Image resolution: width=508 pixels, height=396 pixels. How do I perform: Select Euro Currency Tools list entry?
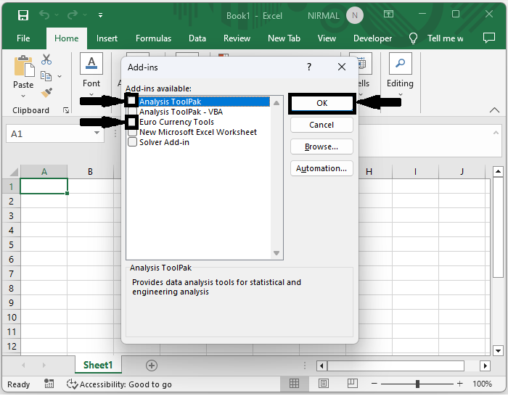pyautogui.click(x=176, y=122)
